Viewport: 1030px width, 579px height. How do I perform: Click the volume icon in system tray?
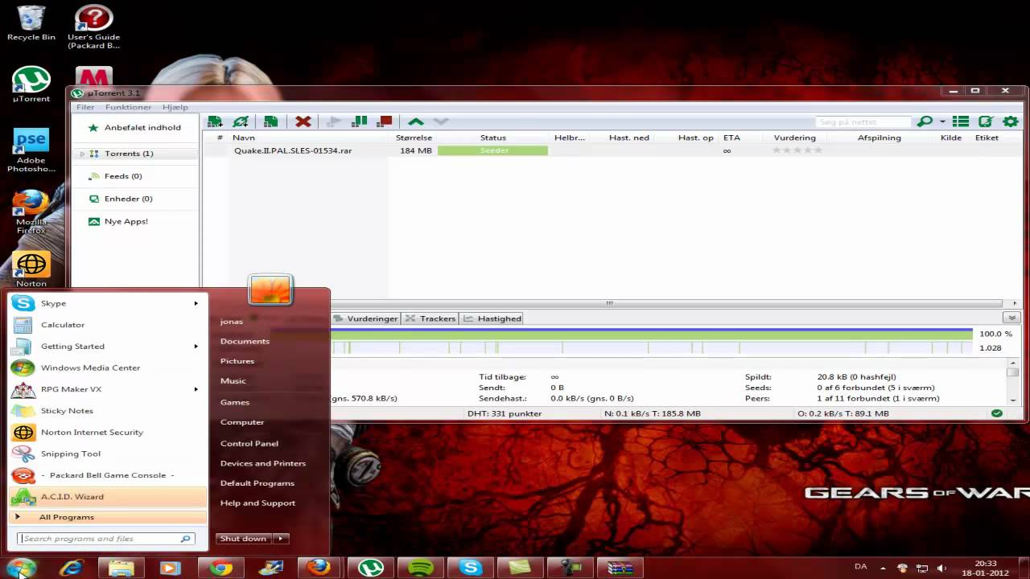(942, 567)
